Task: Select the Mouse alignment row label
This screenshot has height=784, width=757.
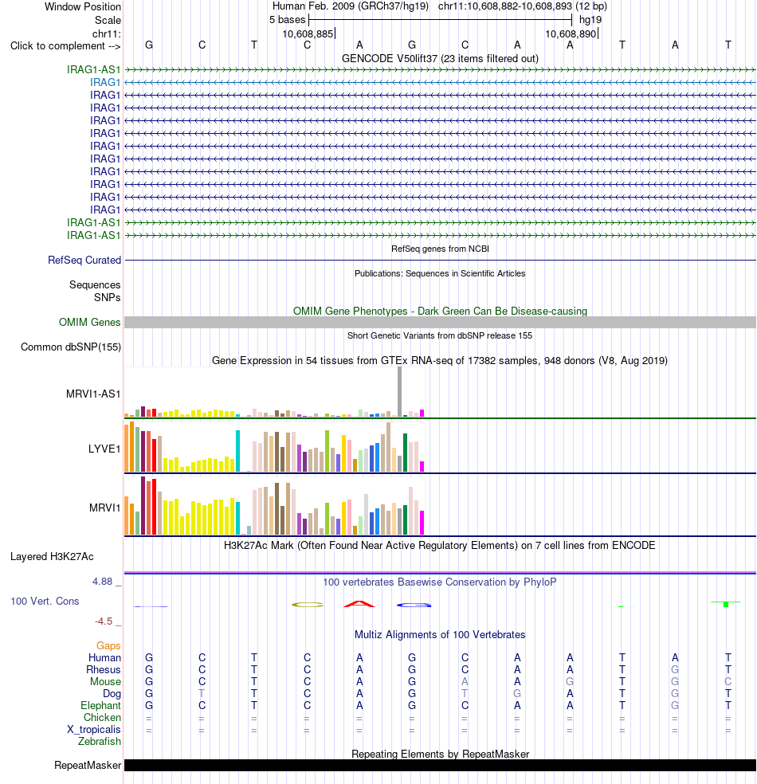Action: coord(105,682)
